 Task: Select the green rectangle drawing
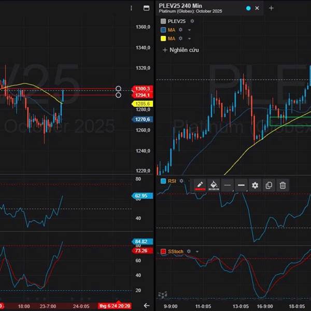pos(290,121)
